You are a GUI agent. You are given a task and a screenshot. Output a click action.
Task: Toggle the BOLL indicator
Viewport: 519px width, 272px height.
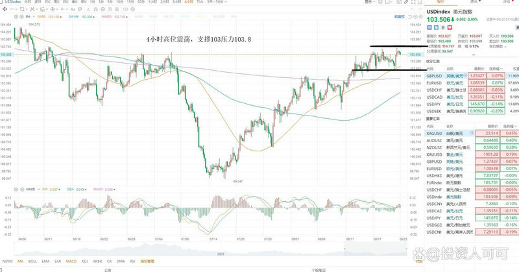(x=31, y=262)
